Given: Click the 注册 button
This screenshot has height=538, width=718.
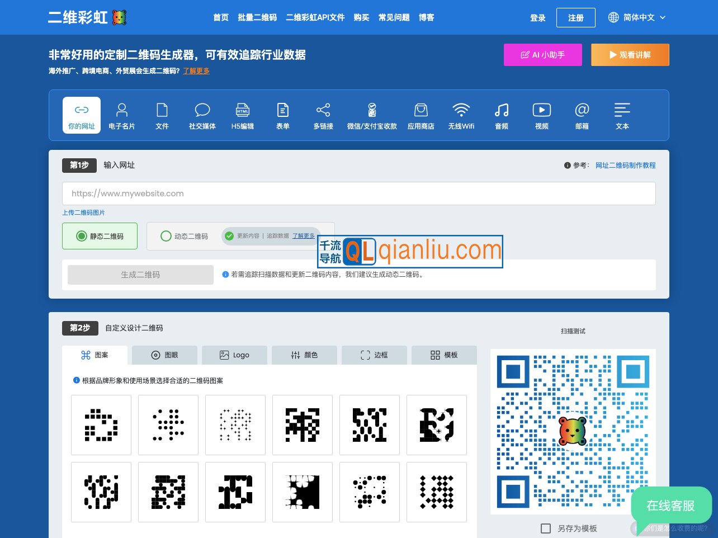Looking at the screenshot, I should point(575,17).
